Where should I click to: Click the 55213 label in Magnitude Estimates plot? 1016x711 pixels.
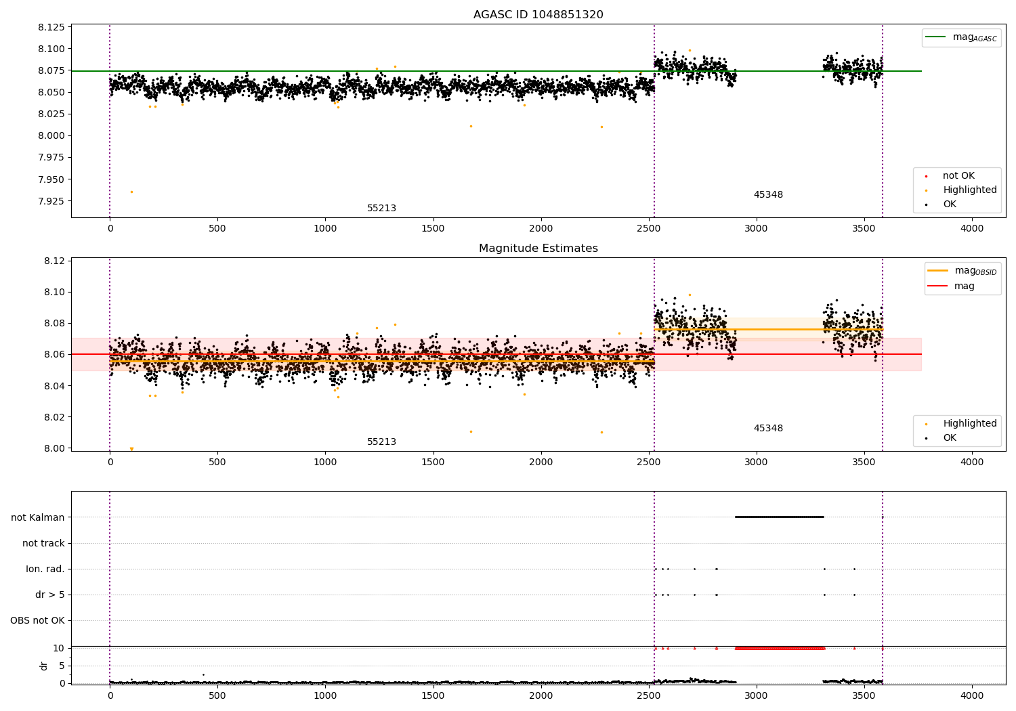point(381,442)
